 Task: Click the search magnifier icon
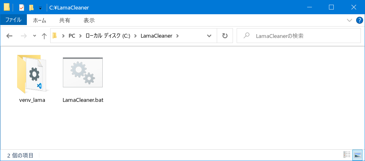(246, 36)
